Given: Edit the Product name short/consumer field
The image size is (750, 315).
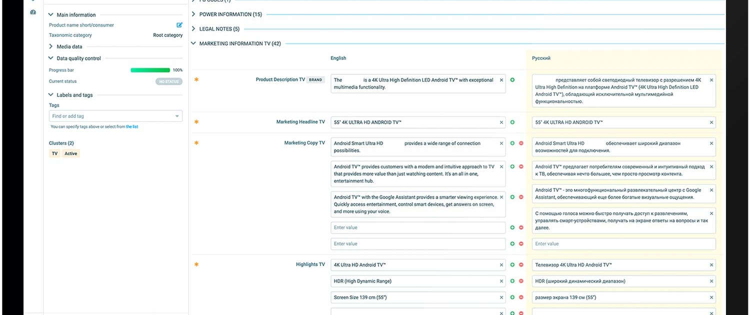Looking at the screenshot, I should click(x=179, y=25).
